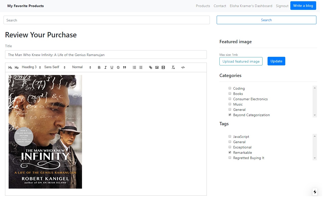Click the lightning bolt icon at bottom right
Screen dimensions: 324x202
(315, 192)
